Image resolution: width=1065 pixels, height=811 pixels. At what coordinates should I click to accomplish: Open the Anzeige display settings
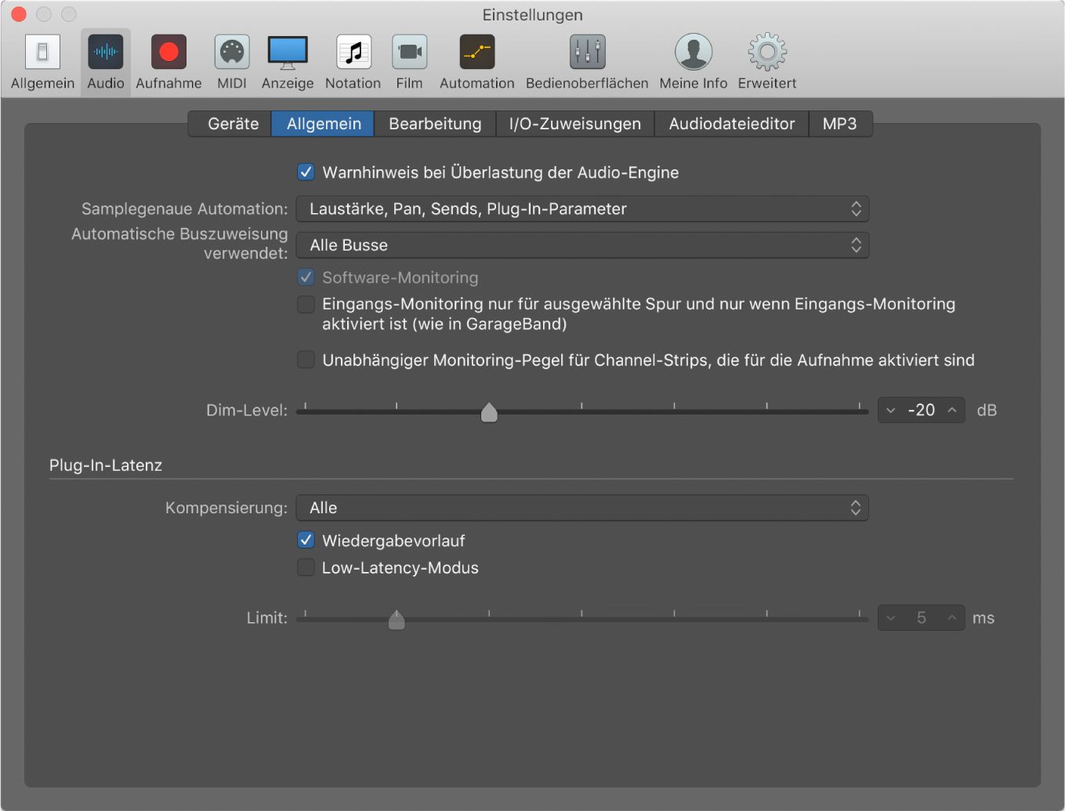pos(288,63)
